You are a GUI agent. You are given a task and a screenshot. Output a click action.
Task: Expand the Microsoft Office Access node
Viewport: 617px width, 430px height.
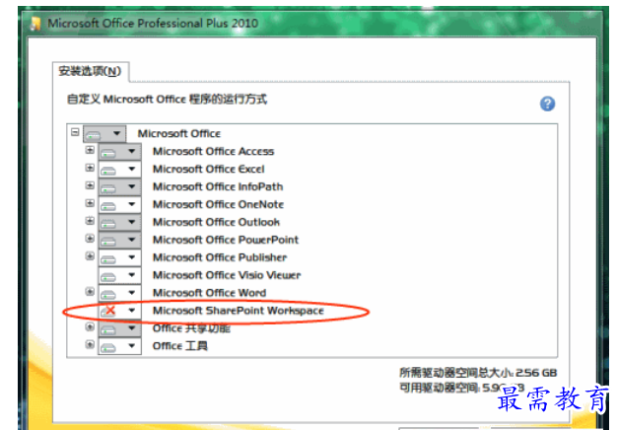(x=90, y=150)
